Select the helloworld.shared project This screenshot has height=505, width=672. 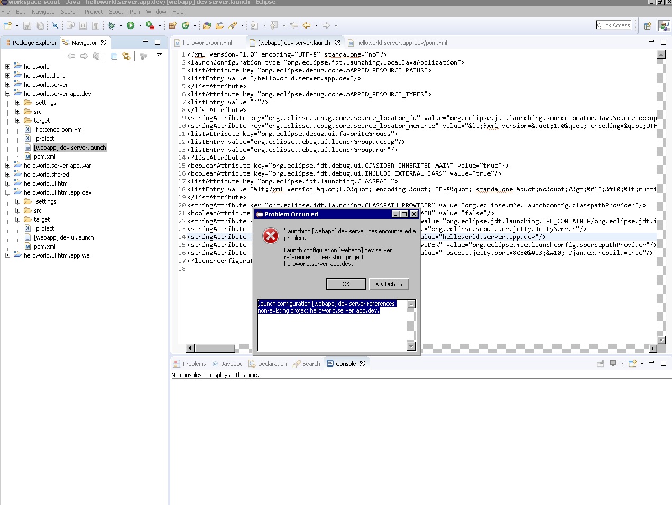(x=46, y=175)
